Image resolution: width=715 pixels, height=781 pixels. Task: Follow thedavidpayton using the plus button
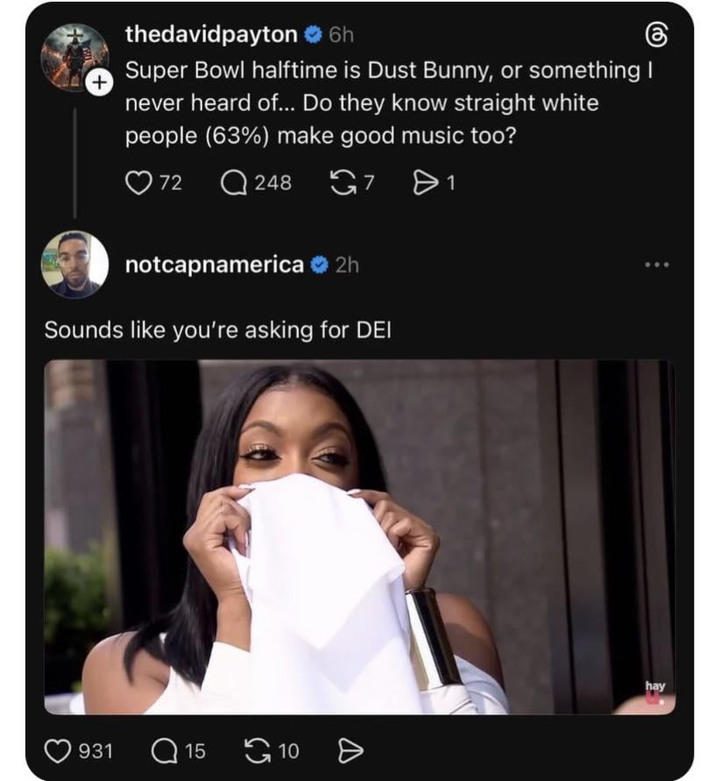point(101,82)
